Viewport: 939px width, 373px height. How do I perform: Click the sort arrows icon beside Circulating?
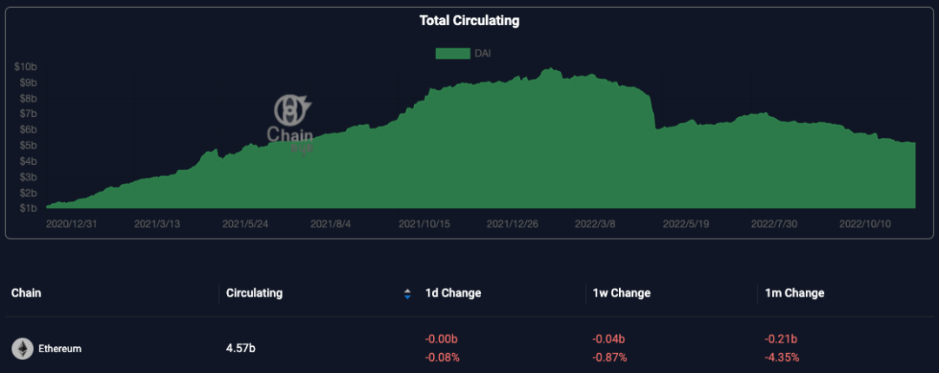tap(407, 294)
